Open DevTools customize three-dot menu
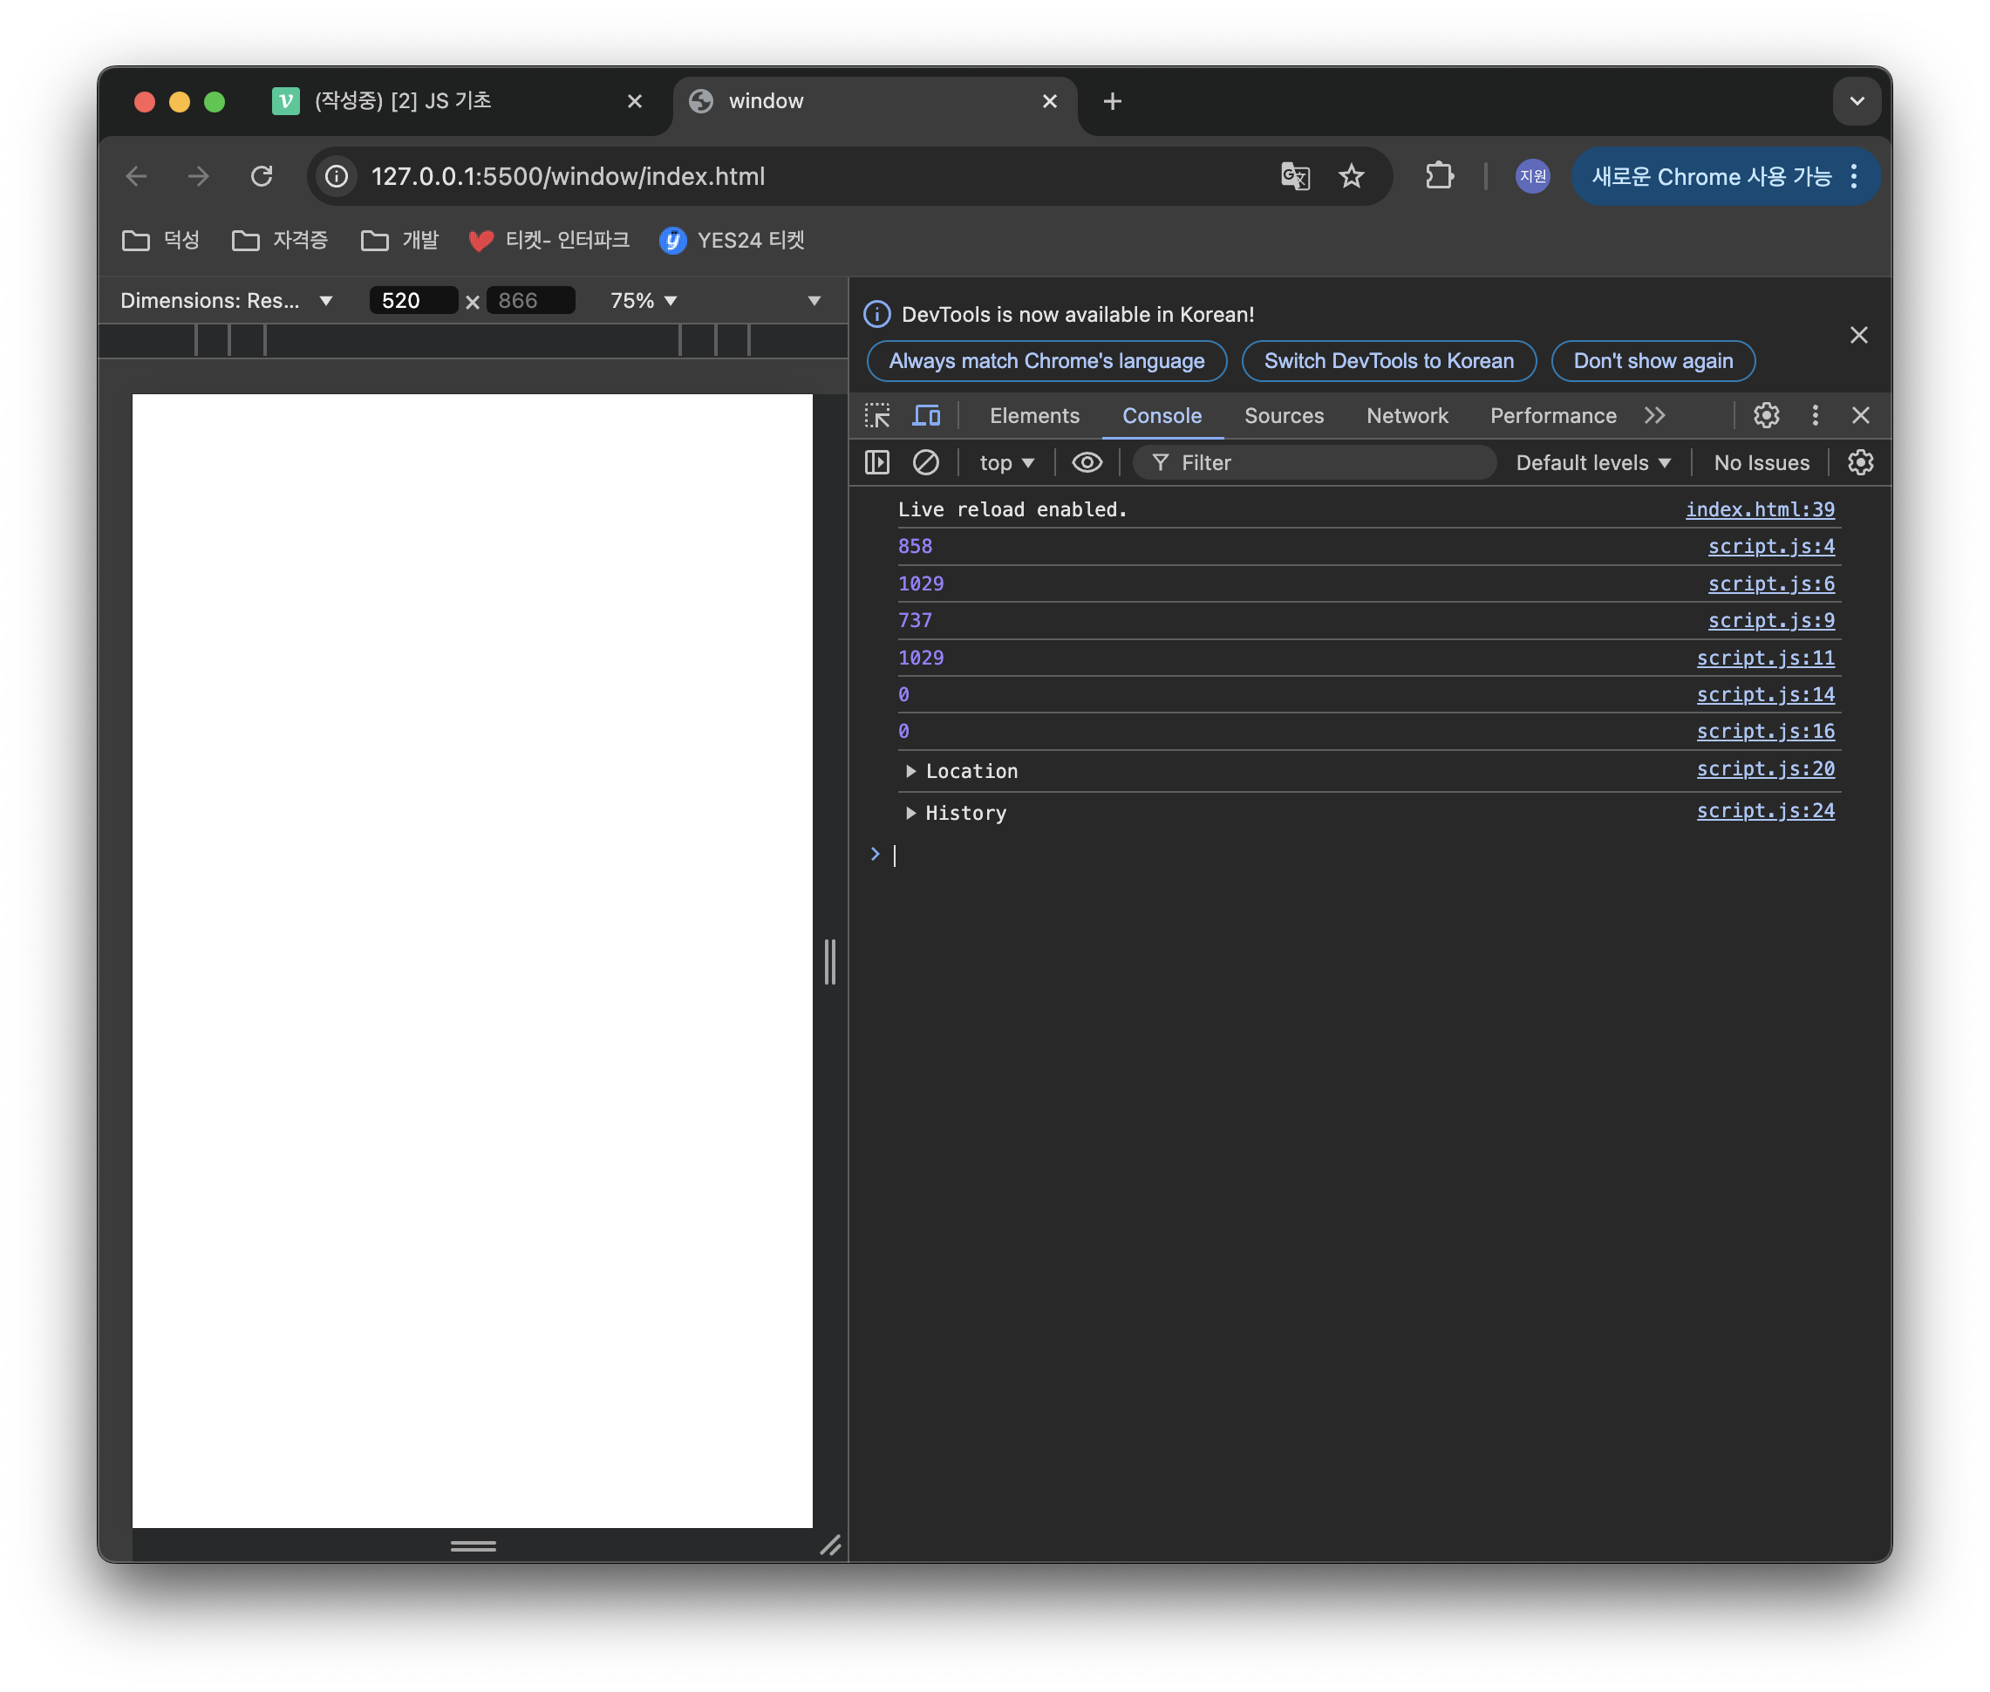This screenshot has width=1990, height=1692. [x=1815, y=415]
